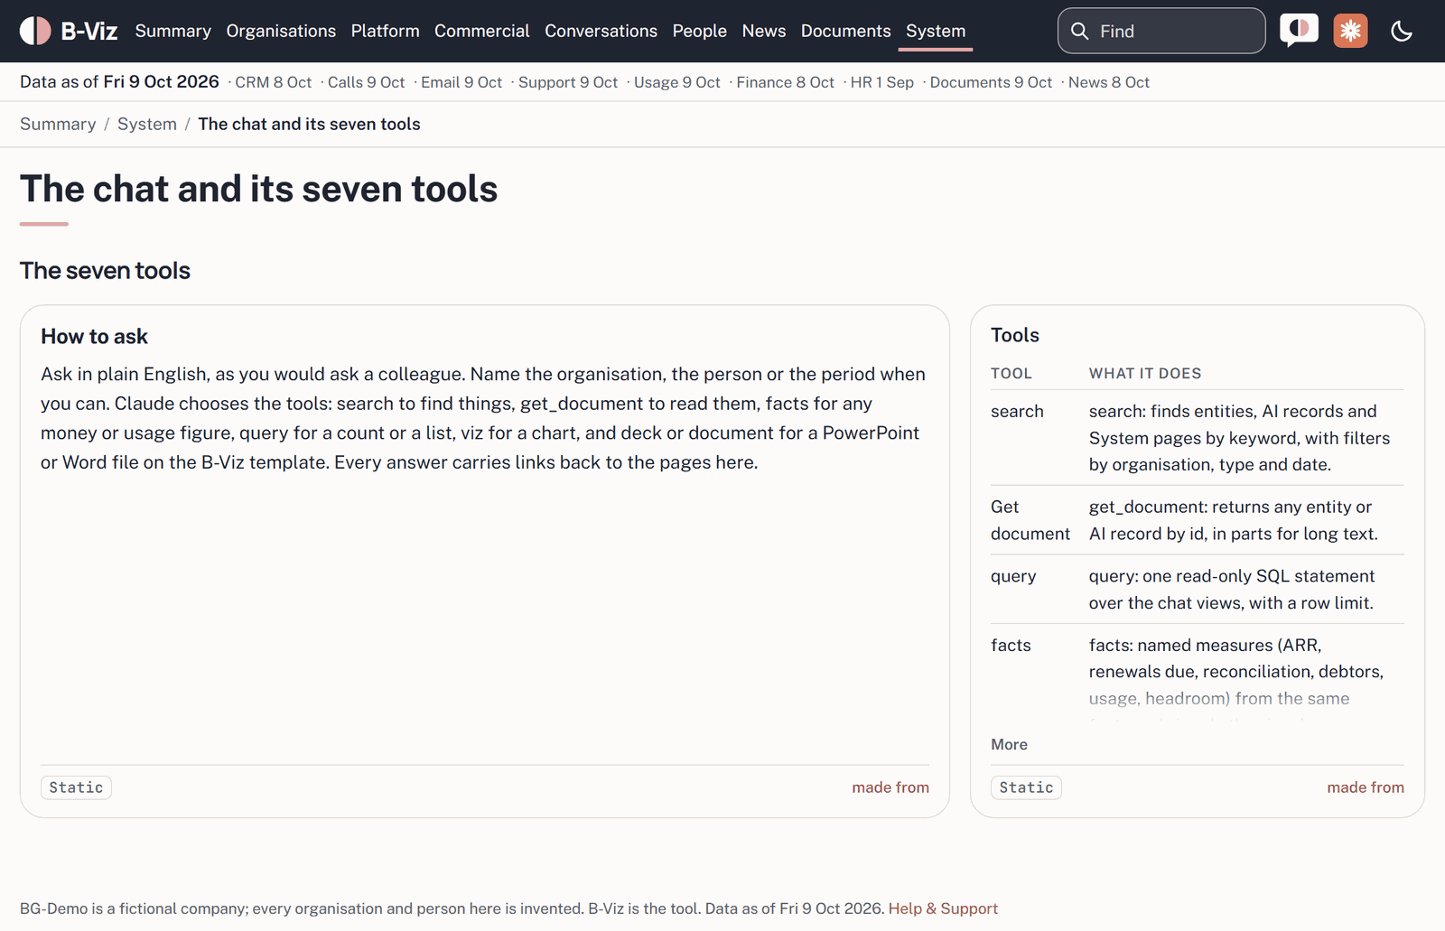Select the 'Get document' tool row name
Image resolution: width=1445 pixels, height=931 pixels.
[x=1030, y=520]
